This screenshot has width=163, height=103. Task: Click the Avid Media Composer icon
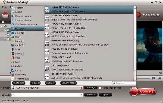[13, 24]
